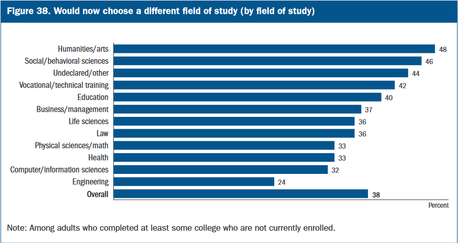Viewport: 458px width, 243px height.
Task: Click the Humanities/arts bar
Action: (274, 49)
